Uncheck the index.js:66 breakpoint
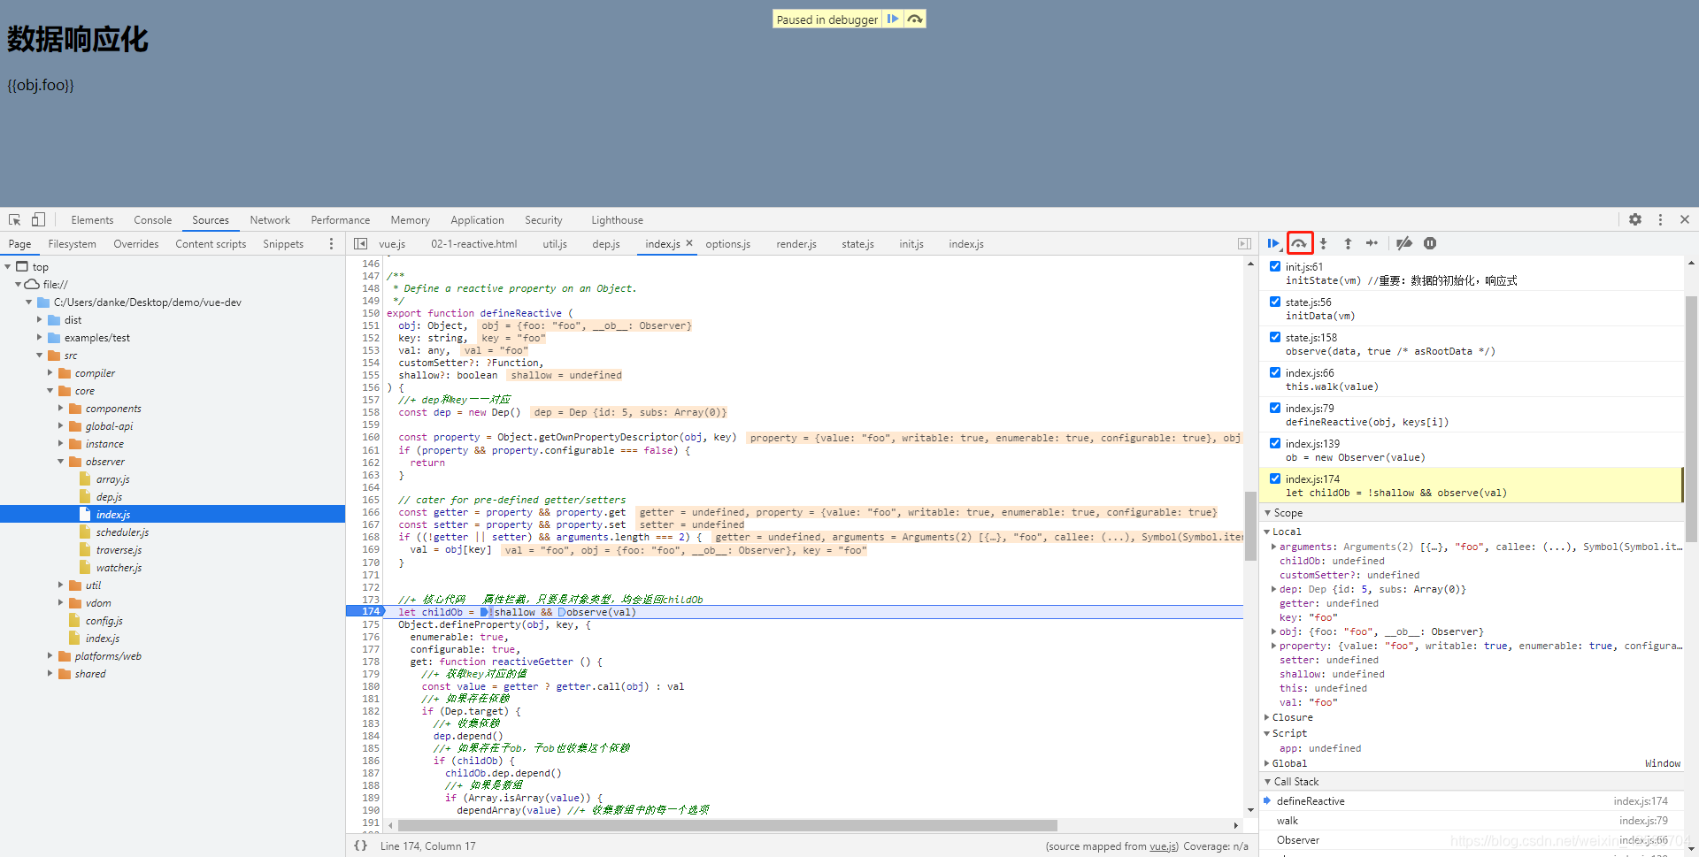Viewport: 1699px width, 857px height. coord(1275,372)
